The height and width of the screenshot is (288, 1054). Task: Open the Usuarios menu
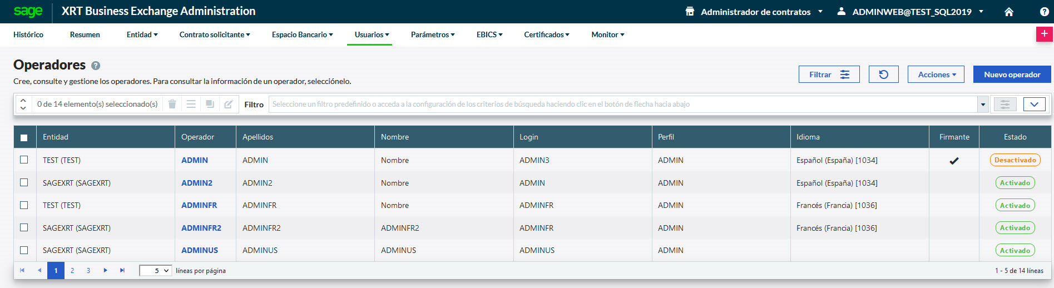pos(372,34)
